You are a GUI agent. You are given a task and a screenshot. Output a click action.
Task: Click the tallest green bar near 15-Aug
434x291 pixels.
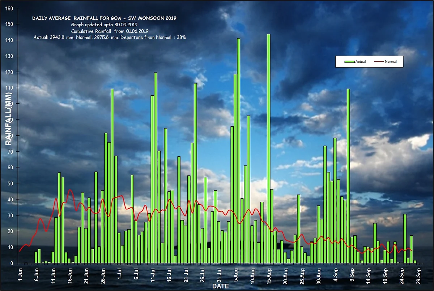(x=269, y=149)
